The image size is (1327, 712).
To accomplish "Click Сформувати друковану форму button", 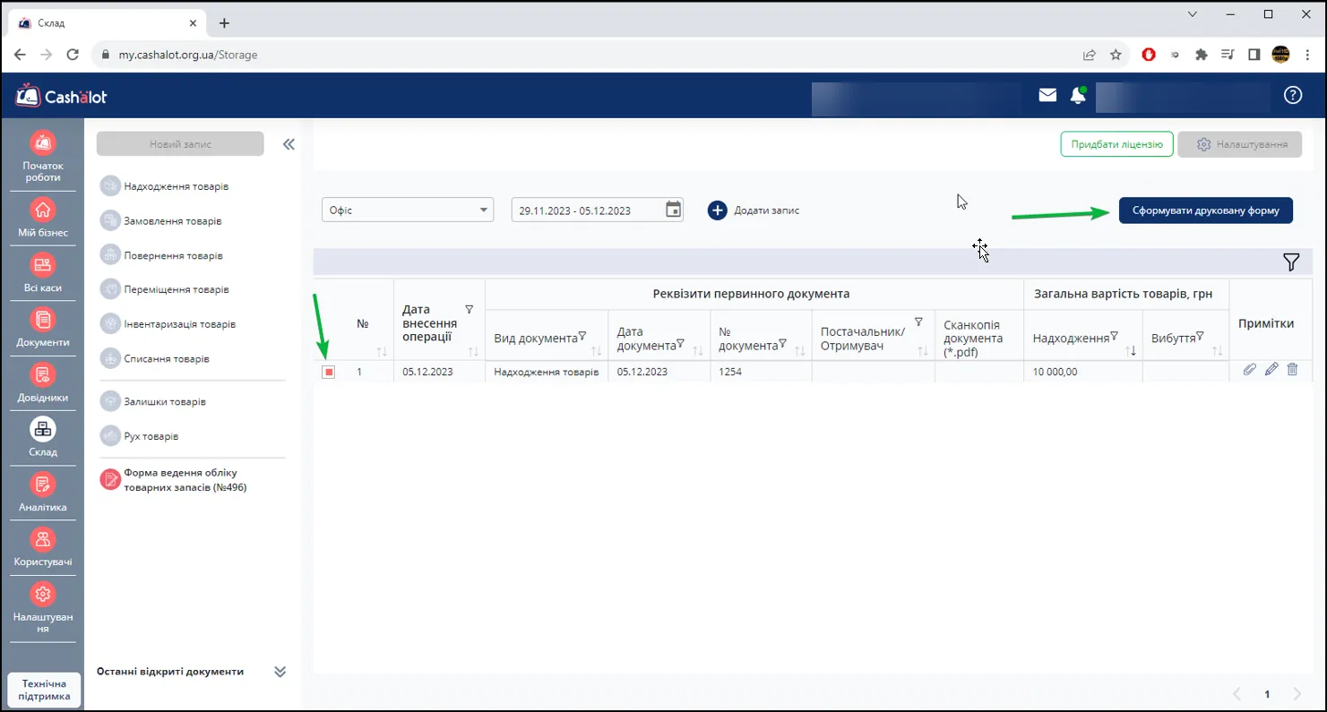I will (x=1205, y=210).
